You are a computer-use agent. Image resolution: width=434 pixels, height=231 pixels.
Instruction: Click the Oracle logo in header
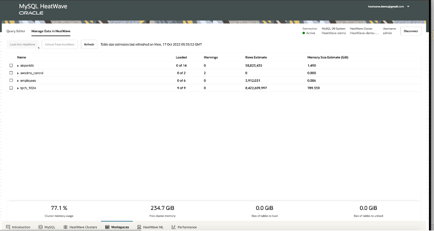31,13
